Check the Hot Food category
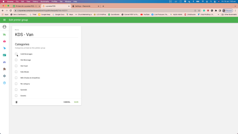The width and height of the screenshot is (238, 134). point(16,66)
